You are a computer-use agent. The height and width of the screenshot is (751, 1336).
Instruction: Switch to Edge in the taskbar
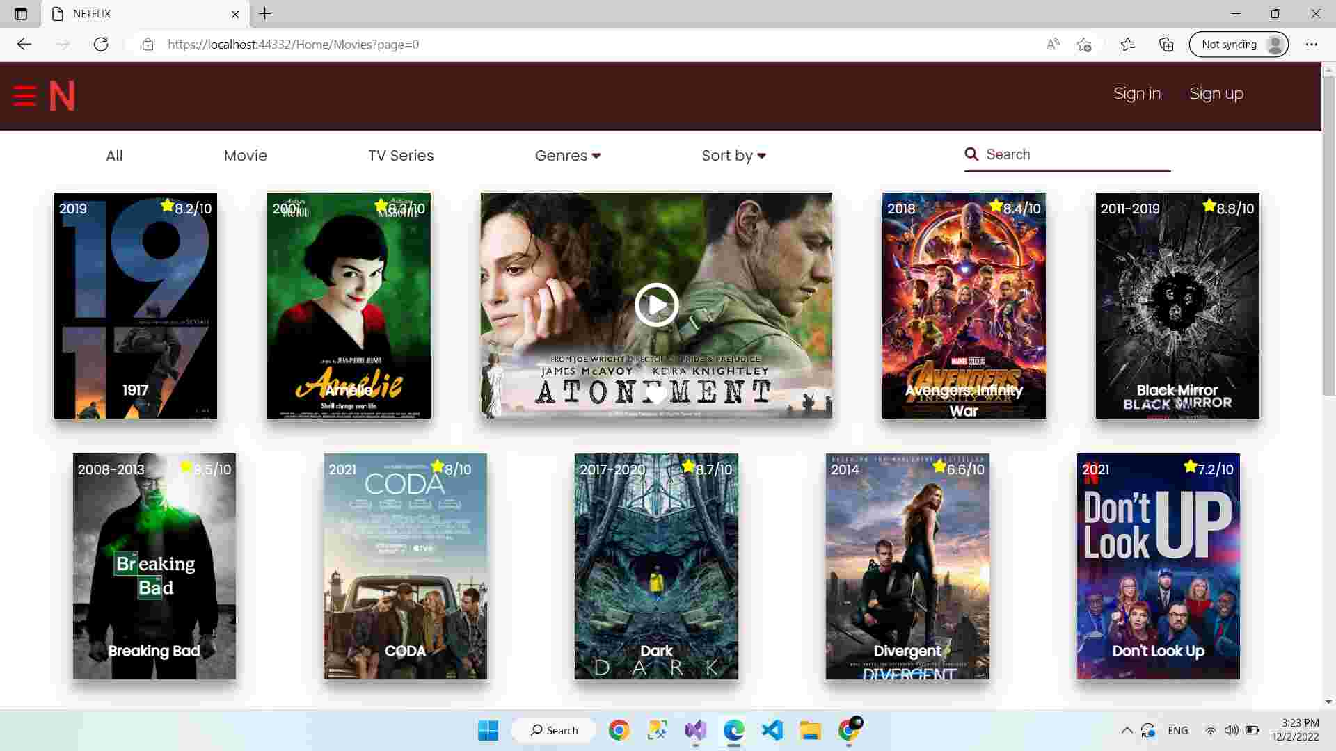pyautogui.click(x=733, y=730)
